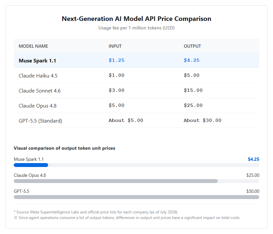Click Muse Spark output price $4.25 in table
273x234 pixels.
point(191,60)
